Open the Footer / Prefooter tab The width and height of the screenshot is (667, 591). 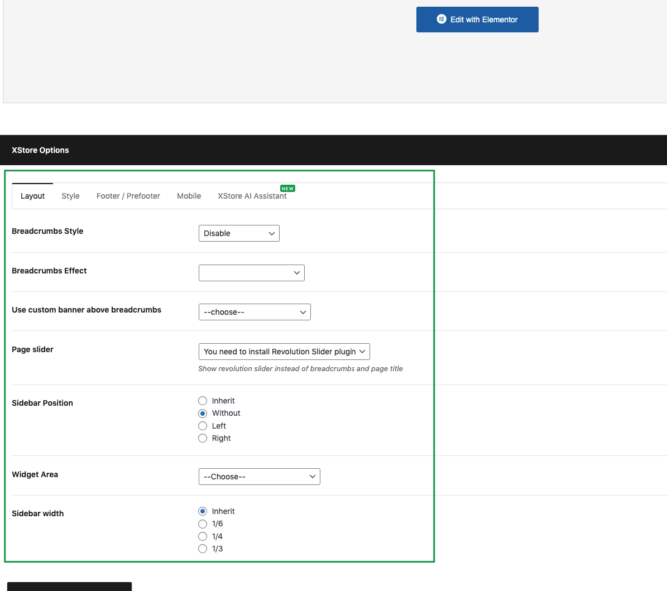click(x=128, y=196)
